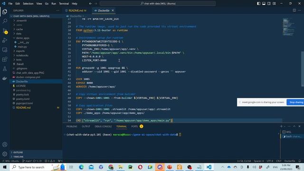Image resolution: width=304 pixels, height=171 pixels.
Task: Open the File menu
Action: (10, 3)
